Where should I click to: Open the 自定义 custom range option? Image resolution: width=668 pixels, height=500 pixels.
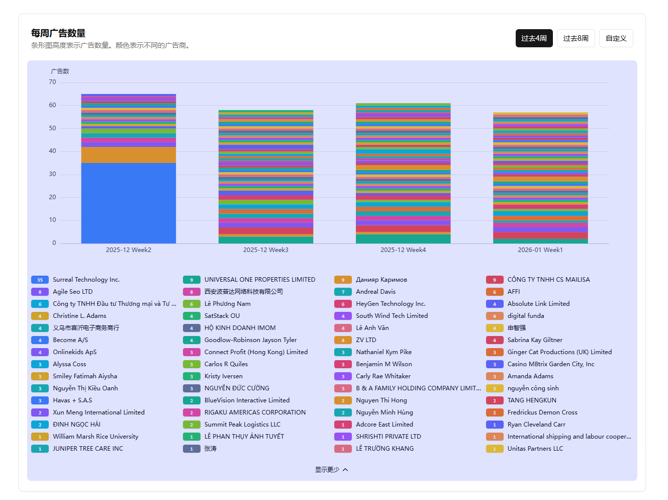616,38
